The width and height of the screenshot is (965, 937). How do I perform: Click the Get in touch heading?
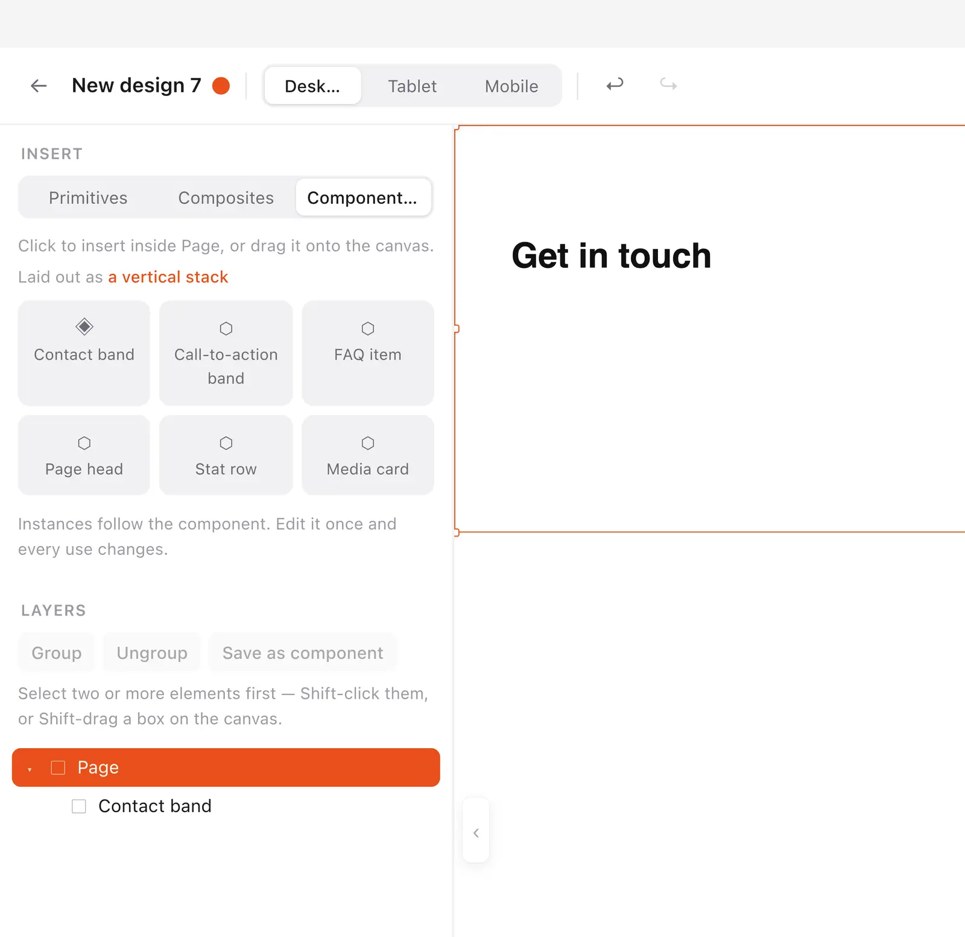click(612, 255)
